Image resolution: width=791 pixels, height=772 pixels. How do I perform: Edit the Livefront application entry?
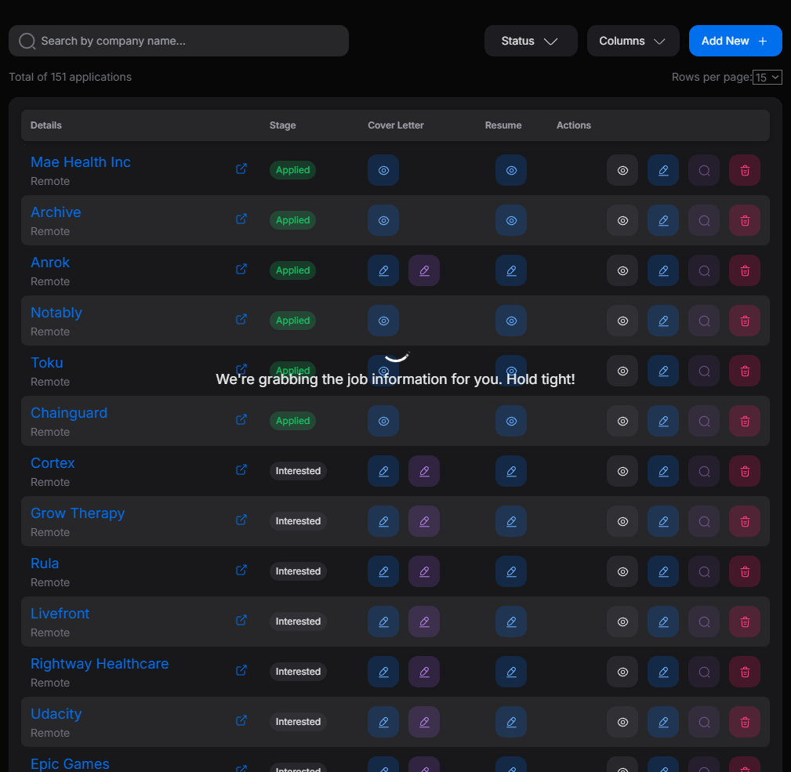(663, 622)
